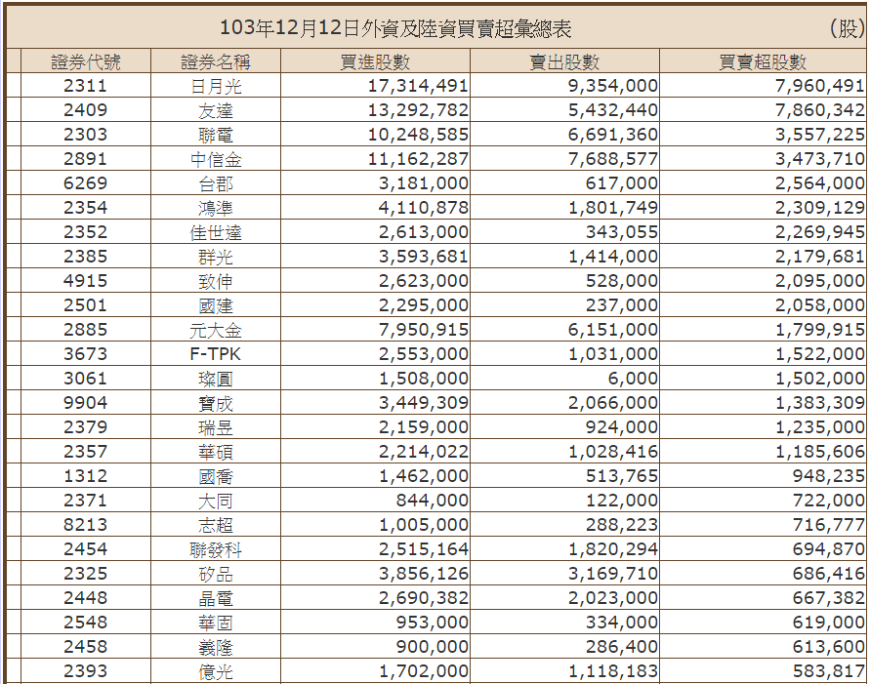The image size is (870, 684).
Task: Select stock code 3673
Action: click(86, 354)
